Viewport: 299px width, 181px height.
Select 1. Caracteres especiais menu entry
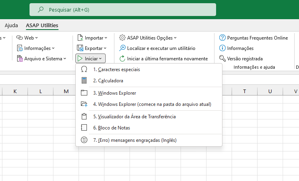(x=149, y=70)
